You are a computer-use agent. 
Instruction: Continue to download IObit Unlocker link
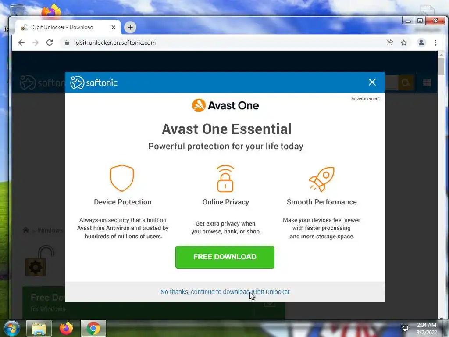tap(225, 292)
